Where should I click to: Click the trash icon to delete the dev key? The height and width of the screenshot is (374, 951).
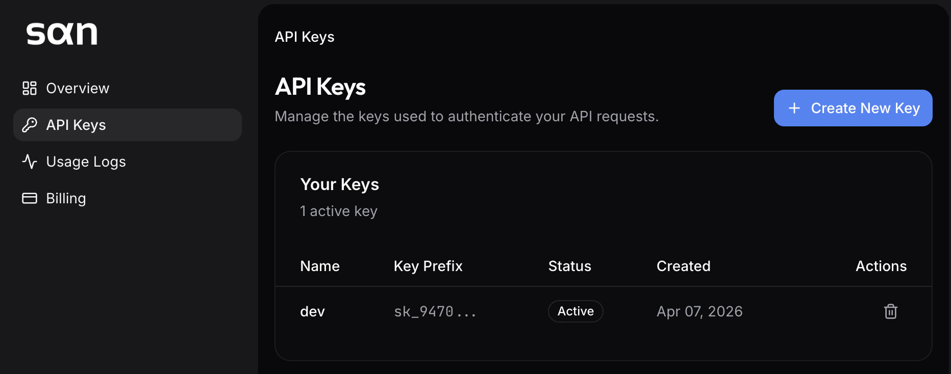click(x=890, y=311)
